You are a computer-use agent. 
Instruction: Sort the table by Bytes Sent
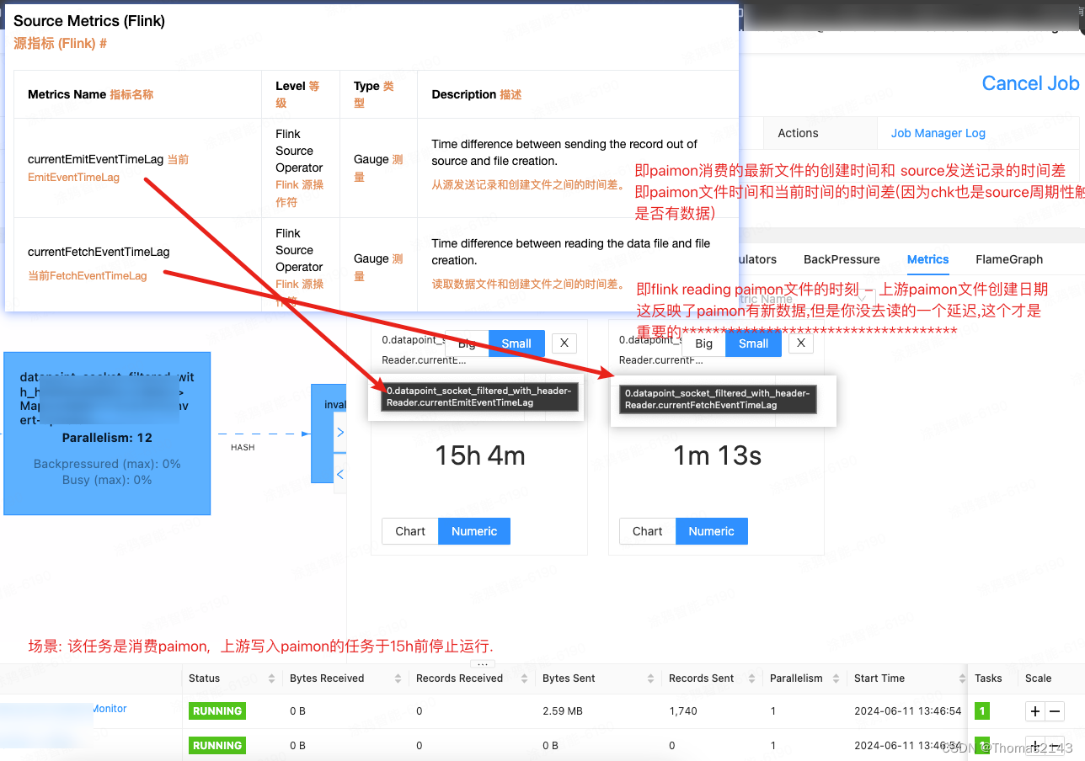point(652,678)
